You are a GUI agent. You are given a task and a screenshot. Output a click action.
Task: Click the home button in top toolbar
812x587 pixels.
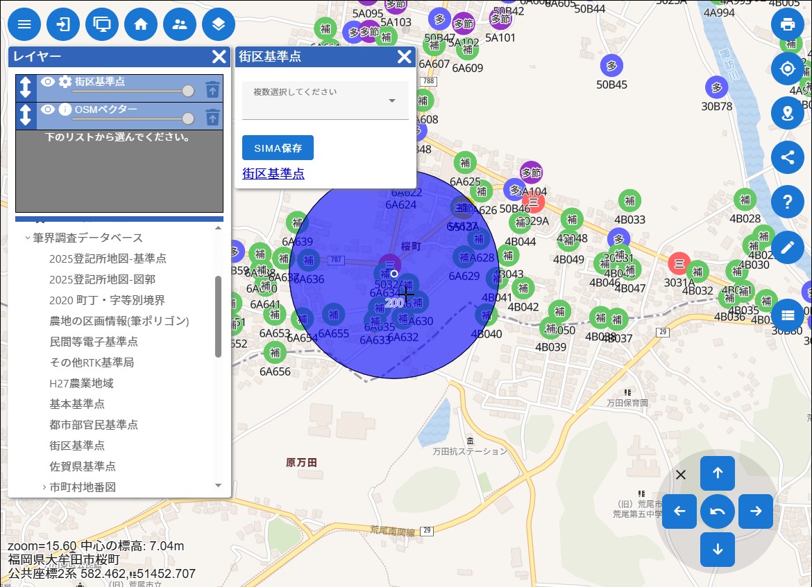(x=141, y=25)
